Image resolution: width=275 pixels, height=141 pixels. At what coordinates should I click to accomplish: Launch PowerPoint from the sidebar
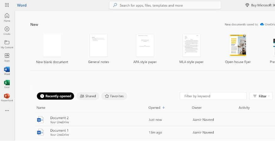(7, 97)
